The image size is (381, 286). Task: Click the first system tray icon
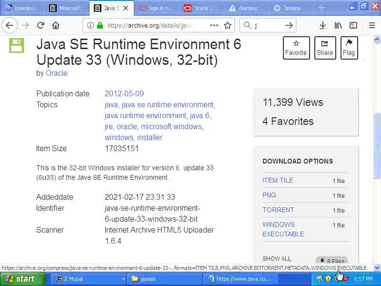coord(320,278)
